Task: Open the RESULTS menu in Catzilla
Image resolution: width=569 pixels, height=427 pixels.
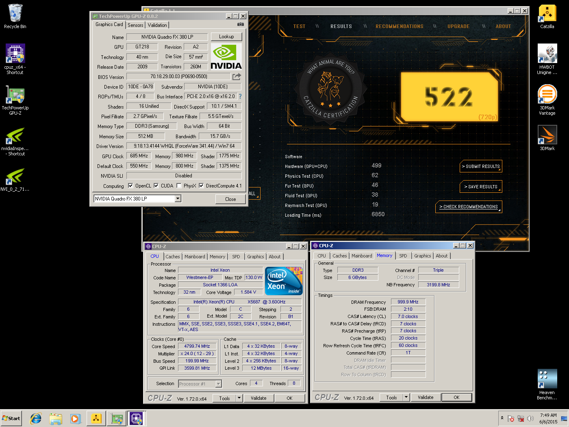Action: [341, 26]
